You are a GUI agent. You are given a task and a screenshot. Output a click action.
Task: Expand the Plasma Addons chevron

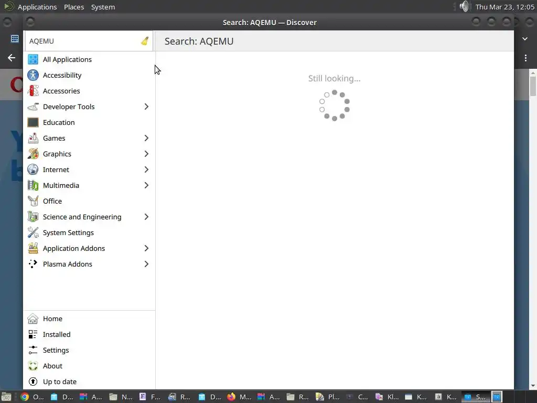[146, 264]
